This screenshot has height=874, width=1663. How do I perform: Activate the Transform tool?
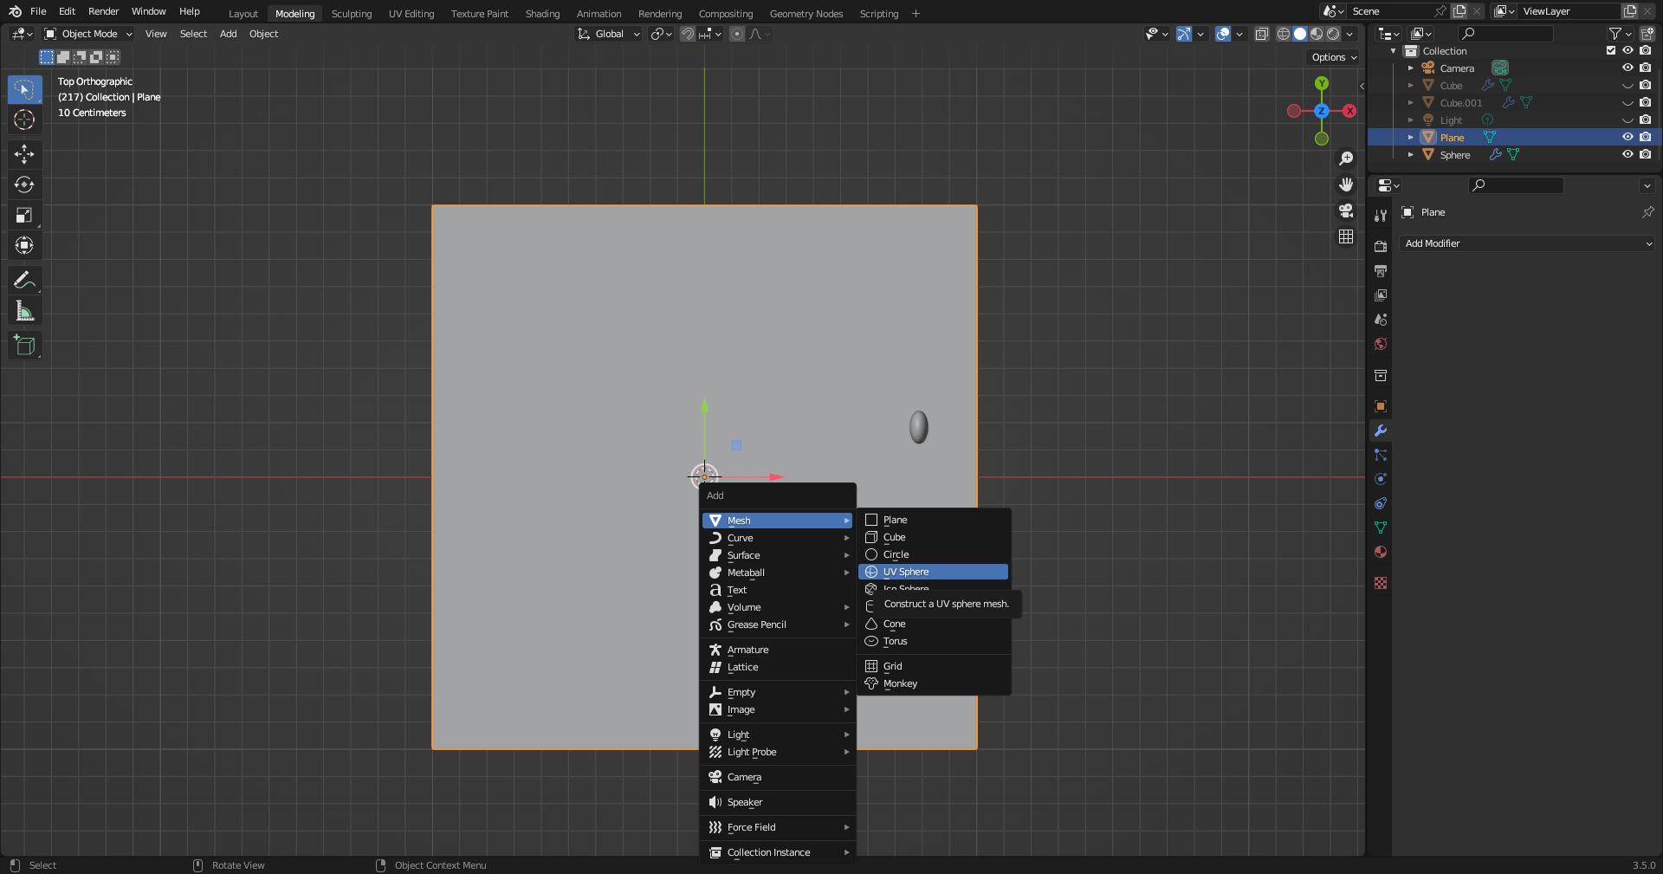[24, 245]
